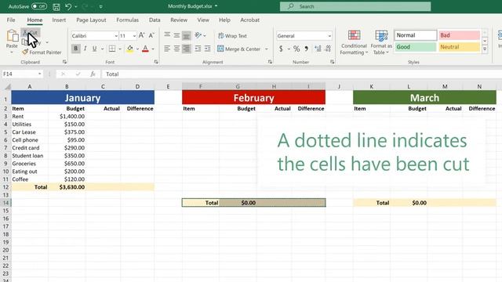The height and width of the screenshot is (282, 502).
Task: Toggle AutoSave switch
Action: pyautogui.click(x=39, y=6)
